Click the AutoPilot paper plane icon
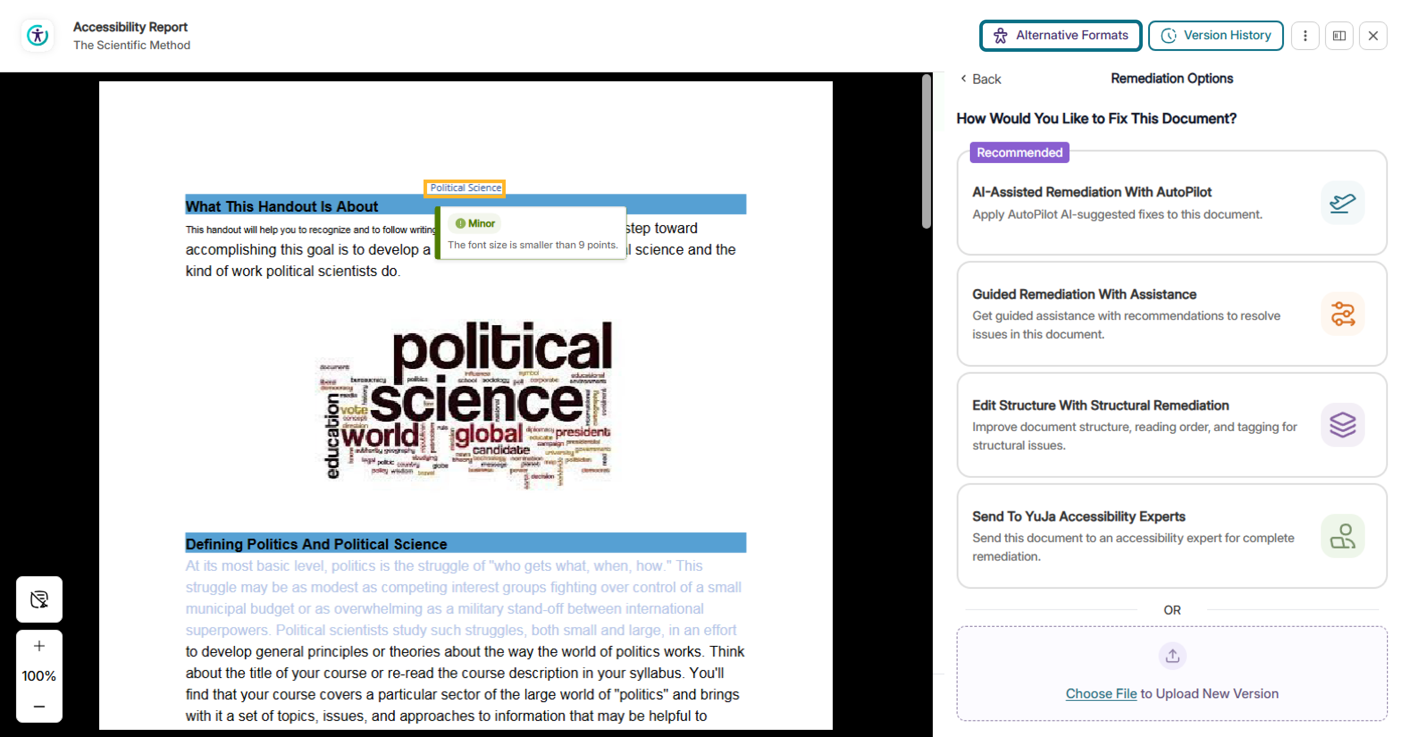 coord(1342,203)
